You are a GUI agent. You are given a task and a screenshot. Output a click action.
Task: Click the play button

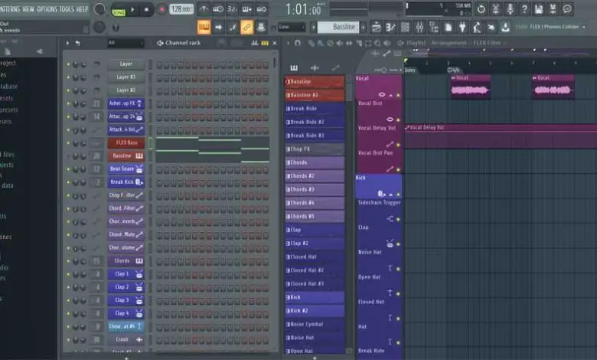pyautogui.click(x=132, y=9)
